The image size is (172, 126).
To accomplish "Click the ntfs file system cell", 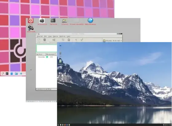I will click(x=51, y=57).
